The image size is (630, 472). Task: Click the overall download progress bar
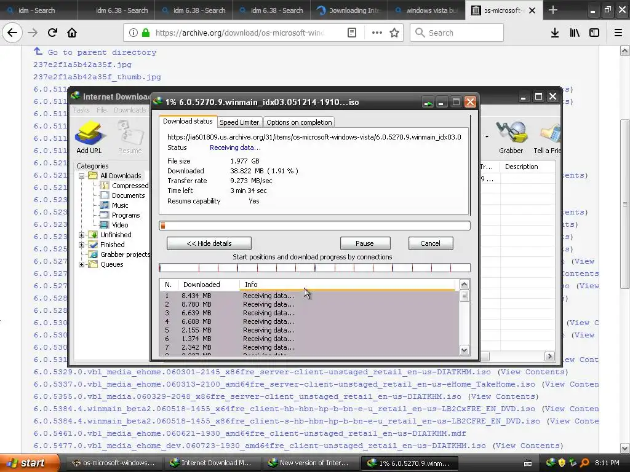pyautogui.click(x=314, y=226)
